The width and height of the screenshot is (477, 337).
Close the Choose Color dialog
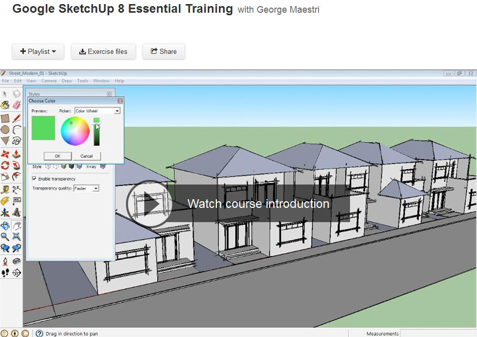click(120, 101)
